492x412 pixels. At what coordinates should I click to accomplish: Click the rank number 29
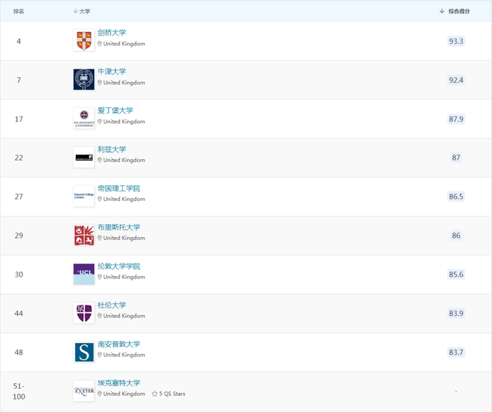point(19,235)
